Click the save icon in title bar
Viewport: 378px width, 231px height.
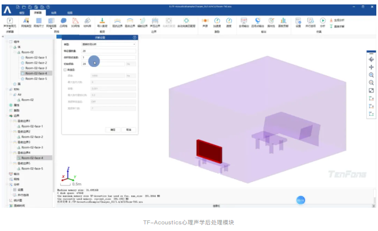30,7
